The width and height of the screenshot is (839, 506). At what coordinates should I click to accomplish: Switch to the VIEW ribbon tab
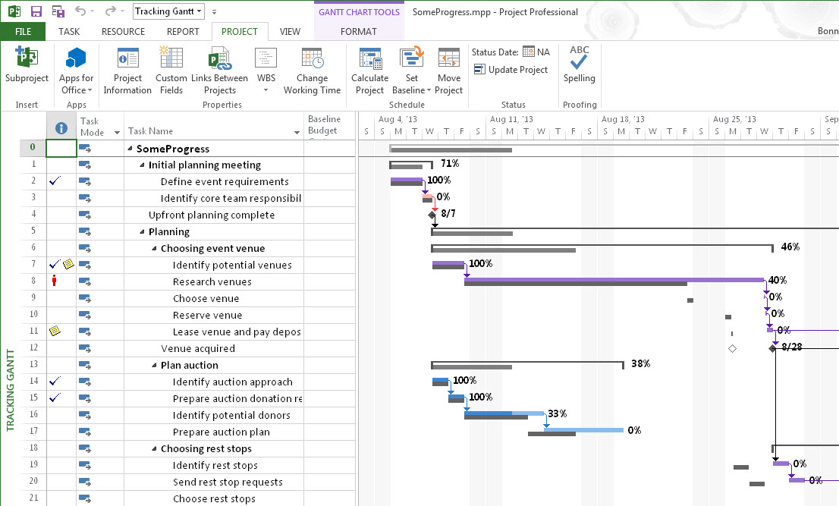[x=291, y=31]
